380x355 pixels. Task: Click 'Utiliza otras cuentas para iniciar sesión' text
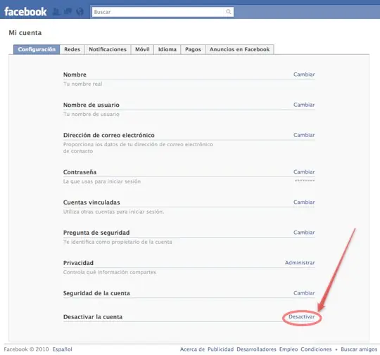pyautogui.click(x=113, y=212)
